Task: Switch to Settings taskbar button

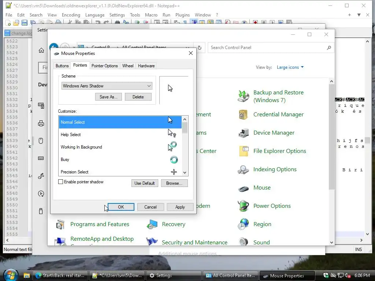Action: pyautogui.click(x=174, y=276)
